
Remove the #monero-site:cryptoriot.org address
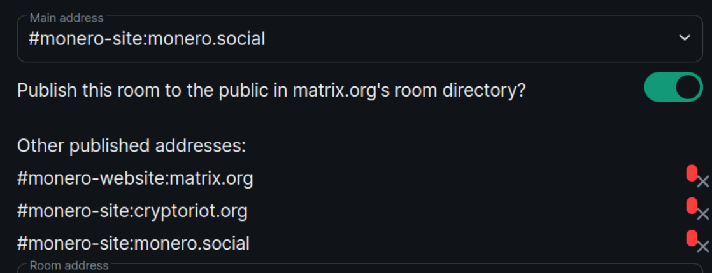(x=702, y=215)
